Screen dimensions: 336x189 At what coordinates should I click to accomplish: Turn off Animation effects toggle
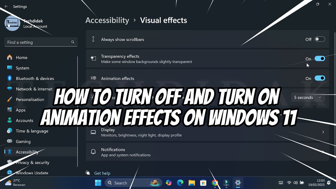[320, 78]
